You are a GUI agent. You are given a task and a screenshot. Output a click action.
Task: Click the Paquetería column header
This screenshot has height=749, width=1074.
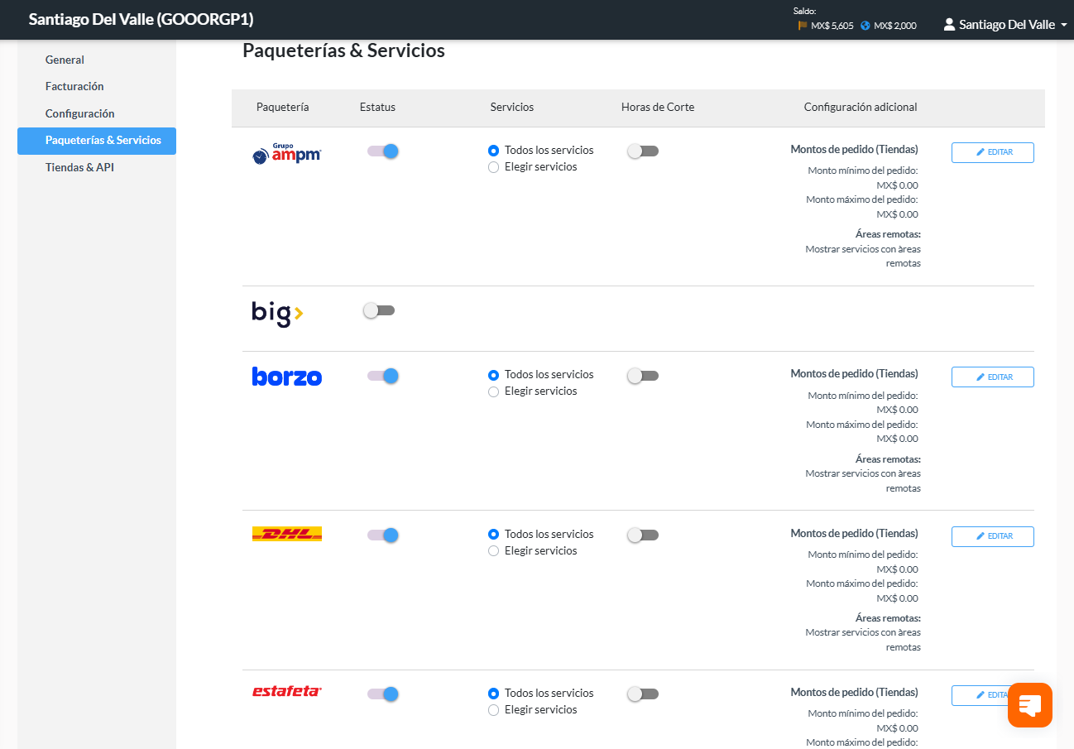click(283, 108)
